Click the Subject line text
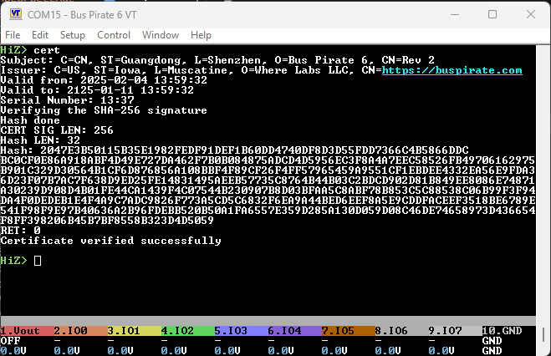This screenshot has height=356, width=551. pos(217,60)
